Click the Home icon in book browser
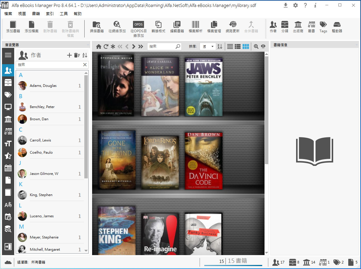Image resolution: width=361 pixels, height=269 pixels. tap(99, 46)
